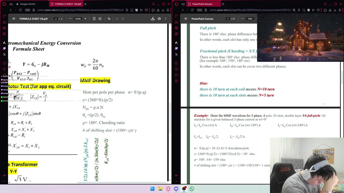Open new tab in left browser window
The image size is (344, 193).
85,4
